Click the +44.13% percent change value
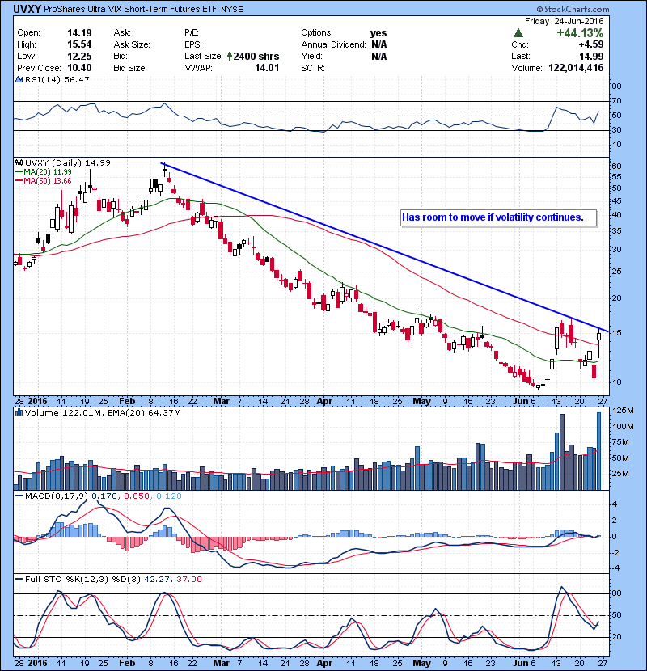This screenshot has width=647, height=671. [x=580, y=32]
